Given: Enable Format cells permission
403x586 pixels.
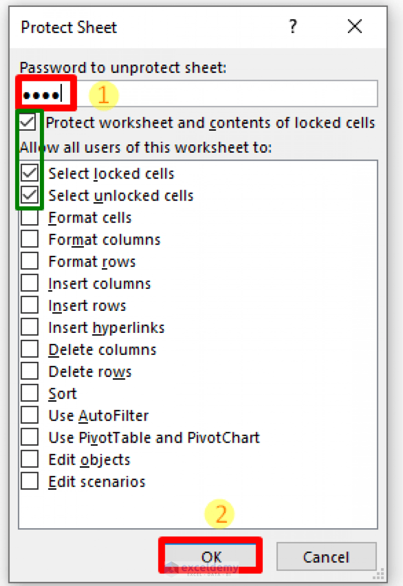Looking at the screenshot, I should [30, 217].
